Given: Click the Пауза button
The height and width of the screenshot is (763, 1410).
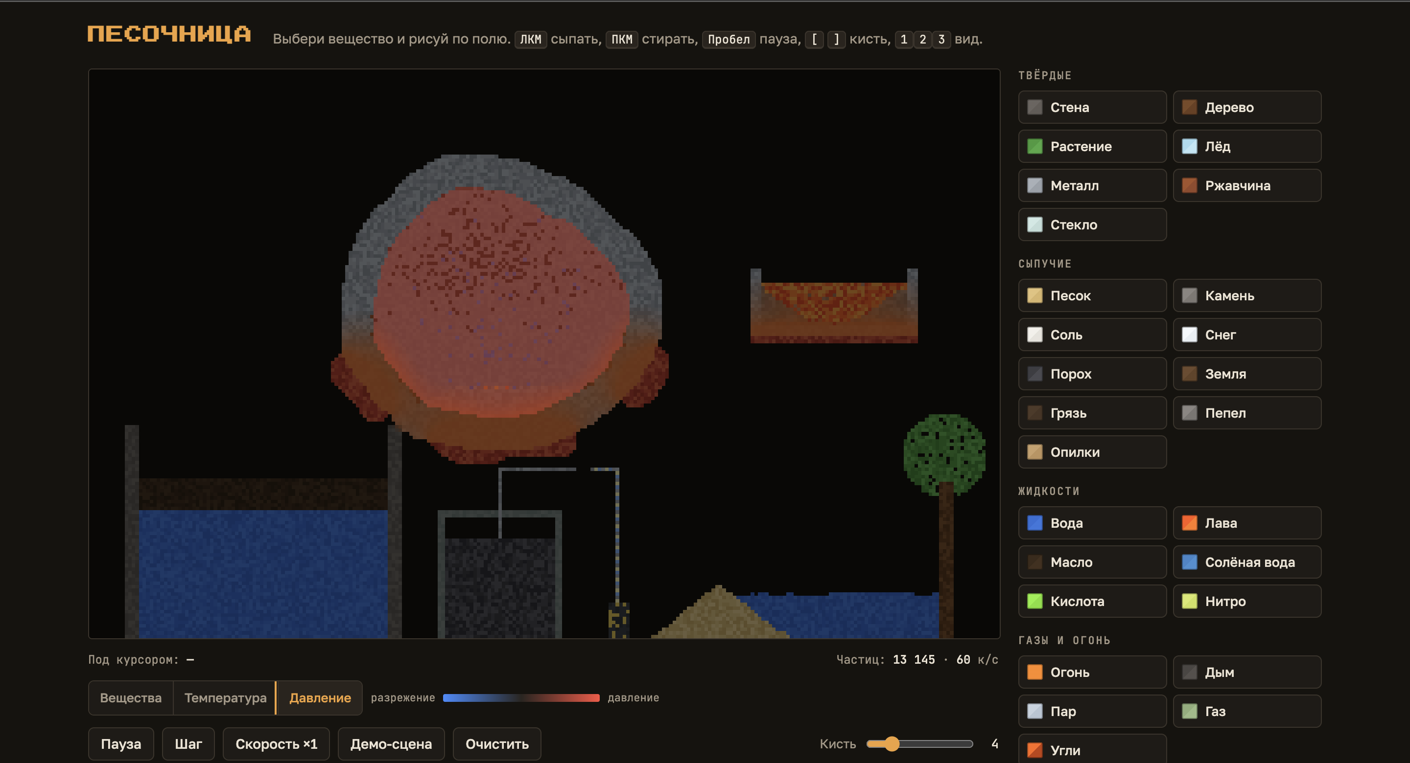Looking at the screenshot, I should pyautogui.click(x=121, y=744).
